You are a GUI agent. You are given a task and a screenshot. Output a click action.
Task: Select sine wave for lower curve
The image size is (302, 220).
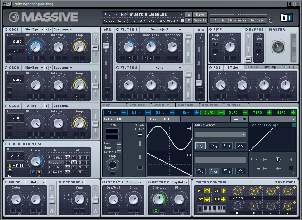(x=200, y=171)
